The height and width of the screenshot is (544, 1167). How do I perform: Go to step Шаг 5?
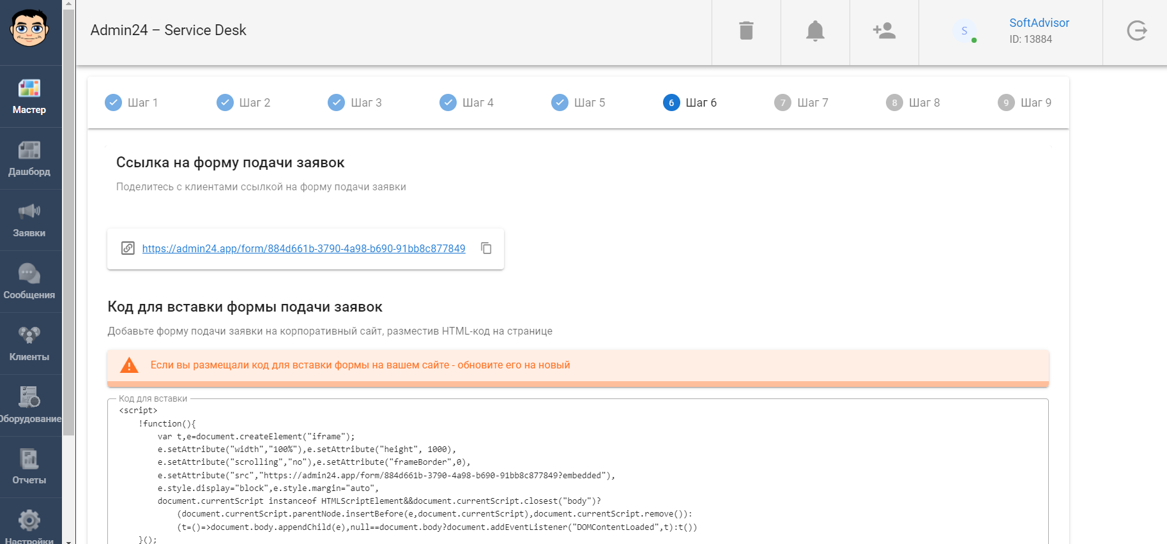(578, 103)
